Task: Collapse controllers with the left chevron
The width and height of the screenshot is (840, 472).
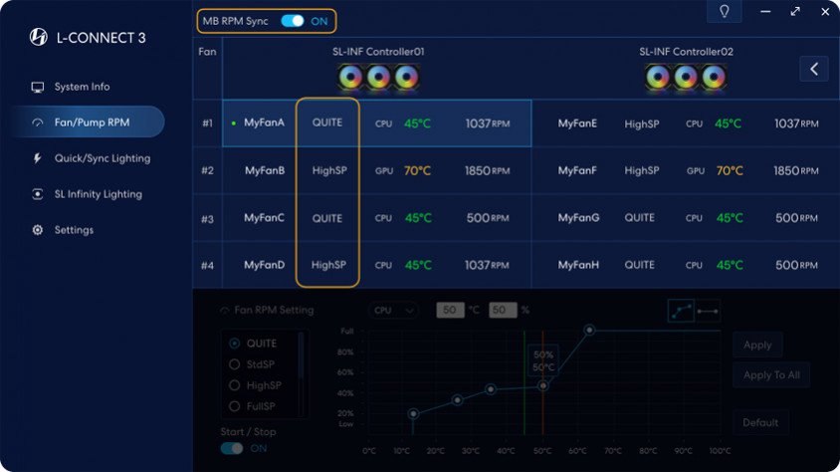Action: click(814, 69)
